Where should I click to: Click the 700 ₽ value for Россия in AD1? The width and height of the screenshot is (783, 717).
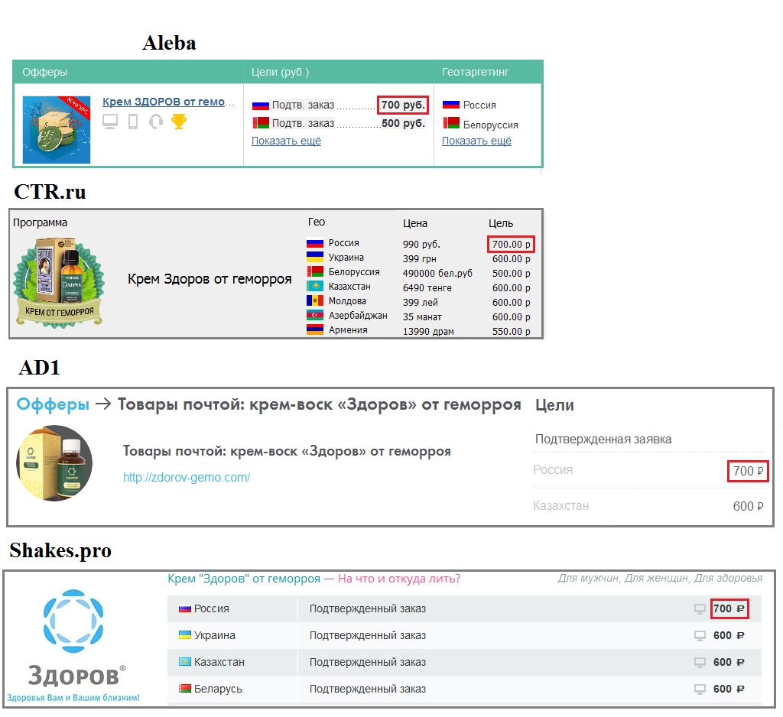(x=748, y=471)
